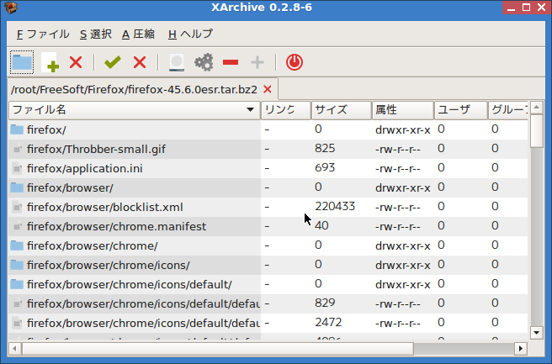Screen dimensions: 552x364
Task: Click vertical scrollbar up arrow
Action: 537,108
